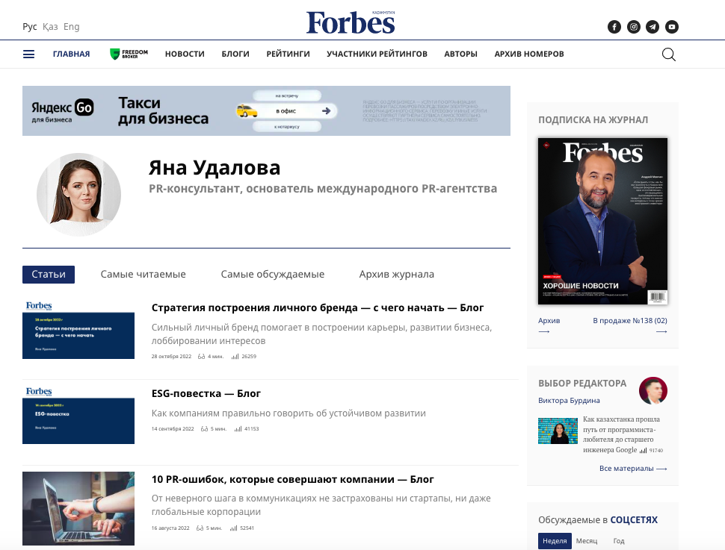Image resolution: width=725 pixels, height=550 pixels.
Task: Open the Facebook social icon
Action: (x=614, y=27)
